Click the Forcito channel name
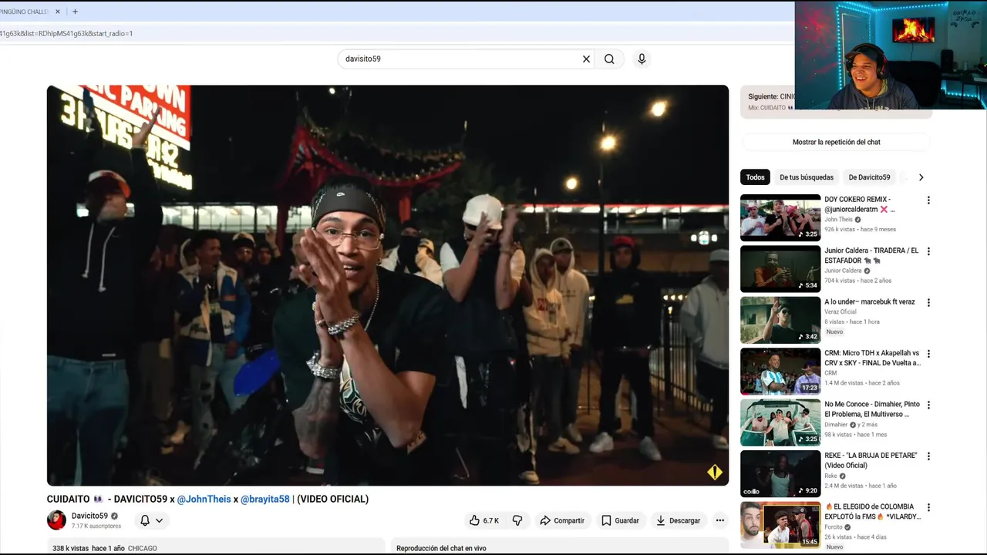The height and width of the screenshot is (555, 987). [x=834, y=527]
